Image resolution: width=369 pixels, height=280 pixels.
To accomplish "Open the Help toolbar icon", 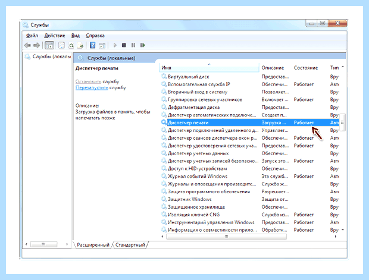I will click(x=93, y=45).
